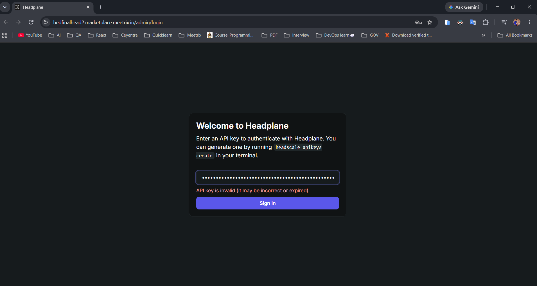Open a new tab
The width and height of the screenshot is (537, 286).
(101, 7)
